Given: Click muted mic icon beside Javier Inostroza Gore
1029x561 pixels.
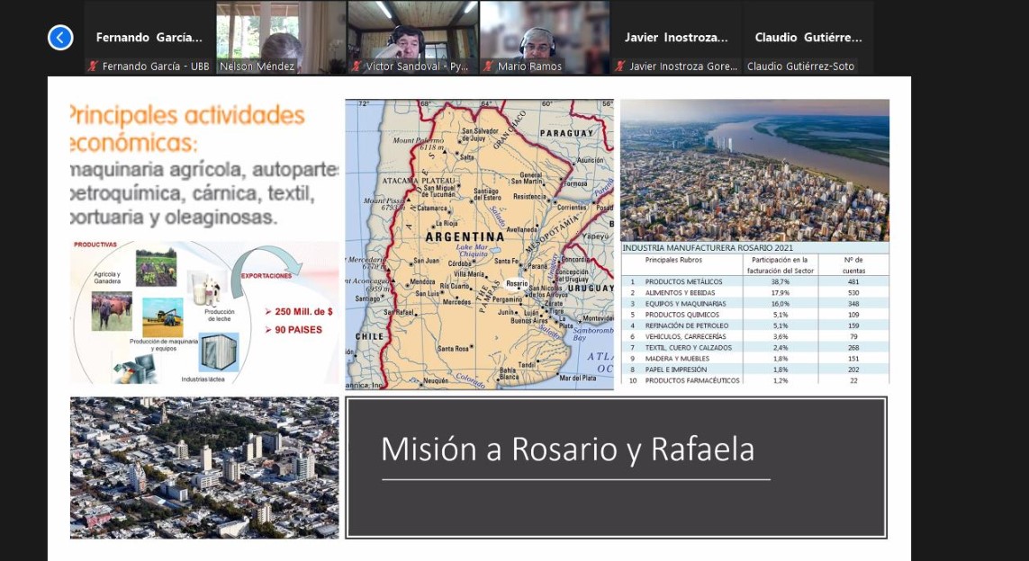Looking at the screenshot, I should (x=621, y=67).
